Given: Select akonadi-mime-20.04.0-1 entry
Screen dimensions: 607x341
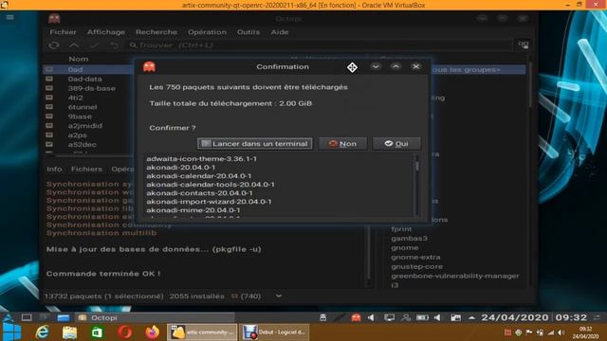Looking at the screenshot, I should [193, 210].
